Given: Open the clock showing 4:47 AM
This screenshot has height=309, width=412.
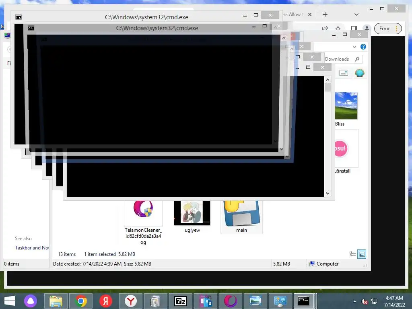Looking at the screenshot, I should (x=394, y=301).
